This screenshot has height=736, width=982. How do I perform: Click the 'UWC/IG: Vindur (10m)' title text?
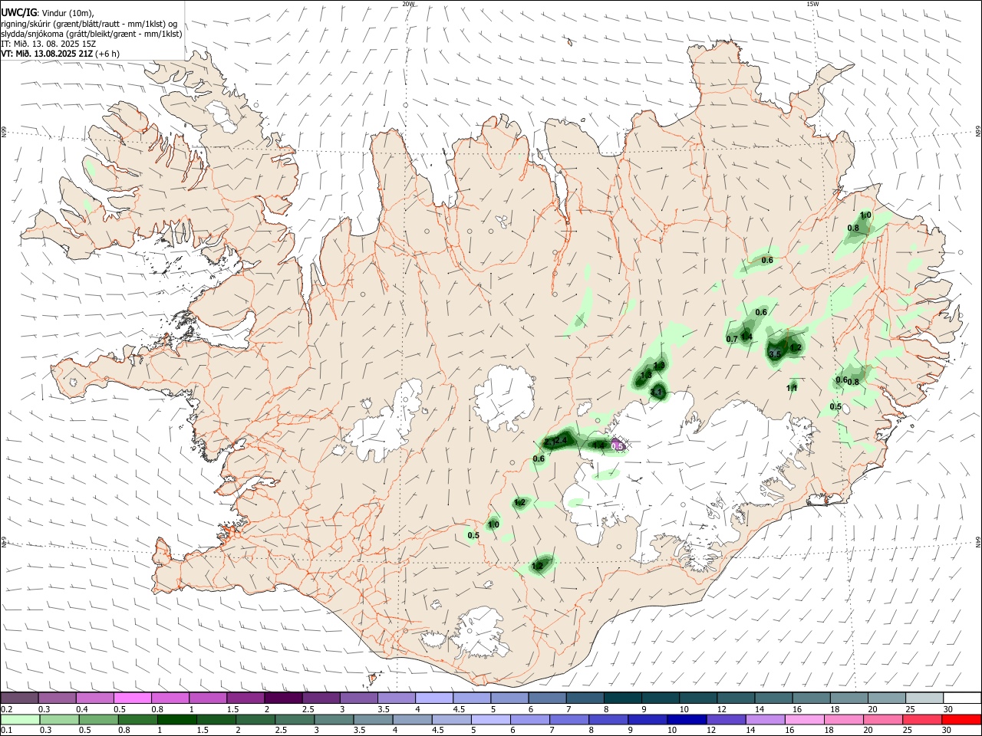tap(48, 13)
